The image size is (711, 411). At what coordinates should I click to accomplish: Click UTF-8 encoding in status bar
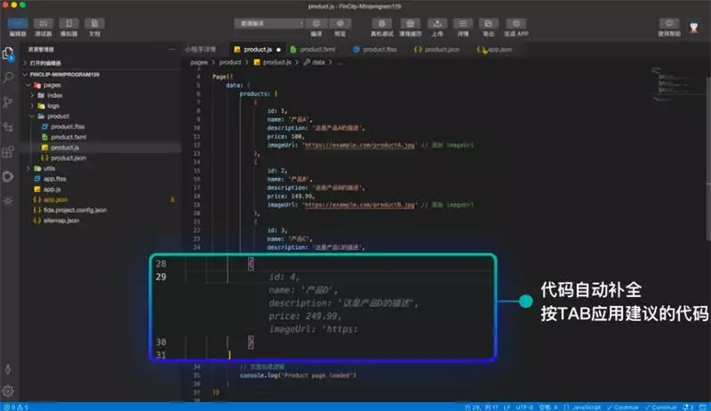[x=523, y=407]
